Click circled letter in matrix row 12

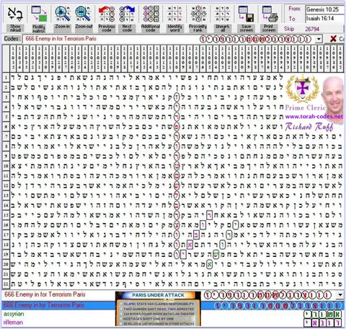click(177, 185)
